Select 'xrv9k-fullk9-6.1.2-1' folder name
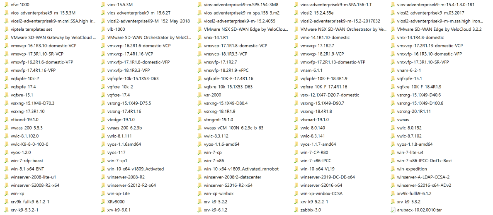This screenshot has height=215, width=493. (x=29, y=202)
